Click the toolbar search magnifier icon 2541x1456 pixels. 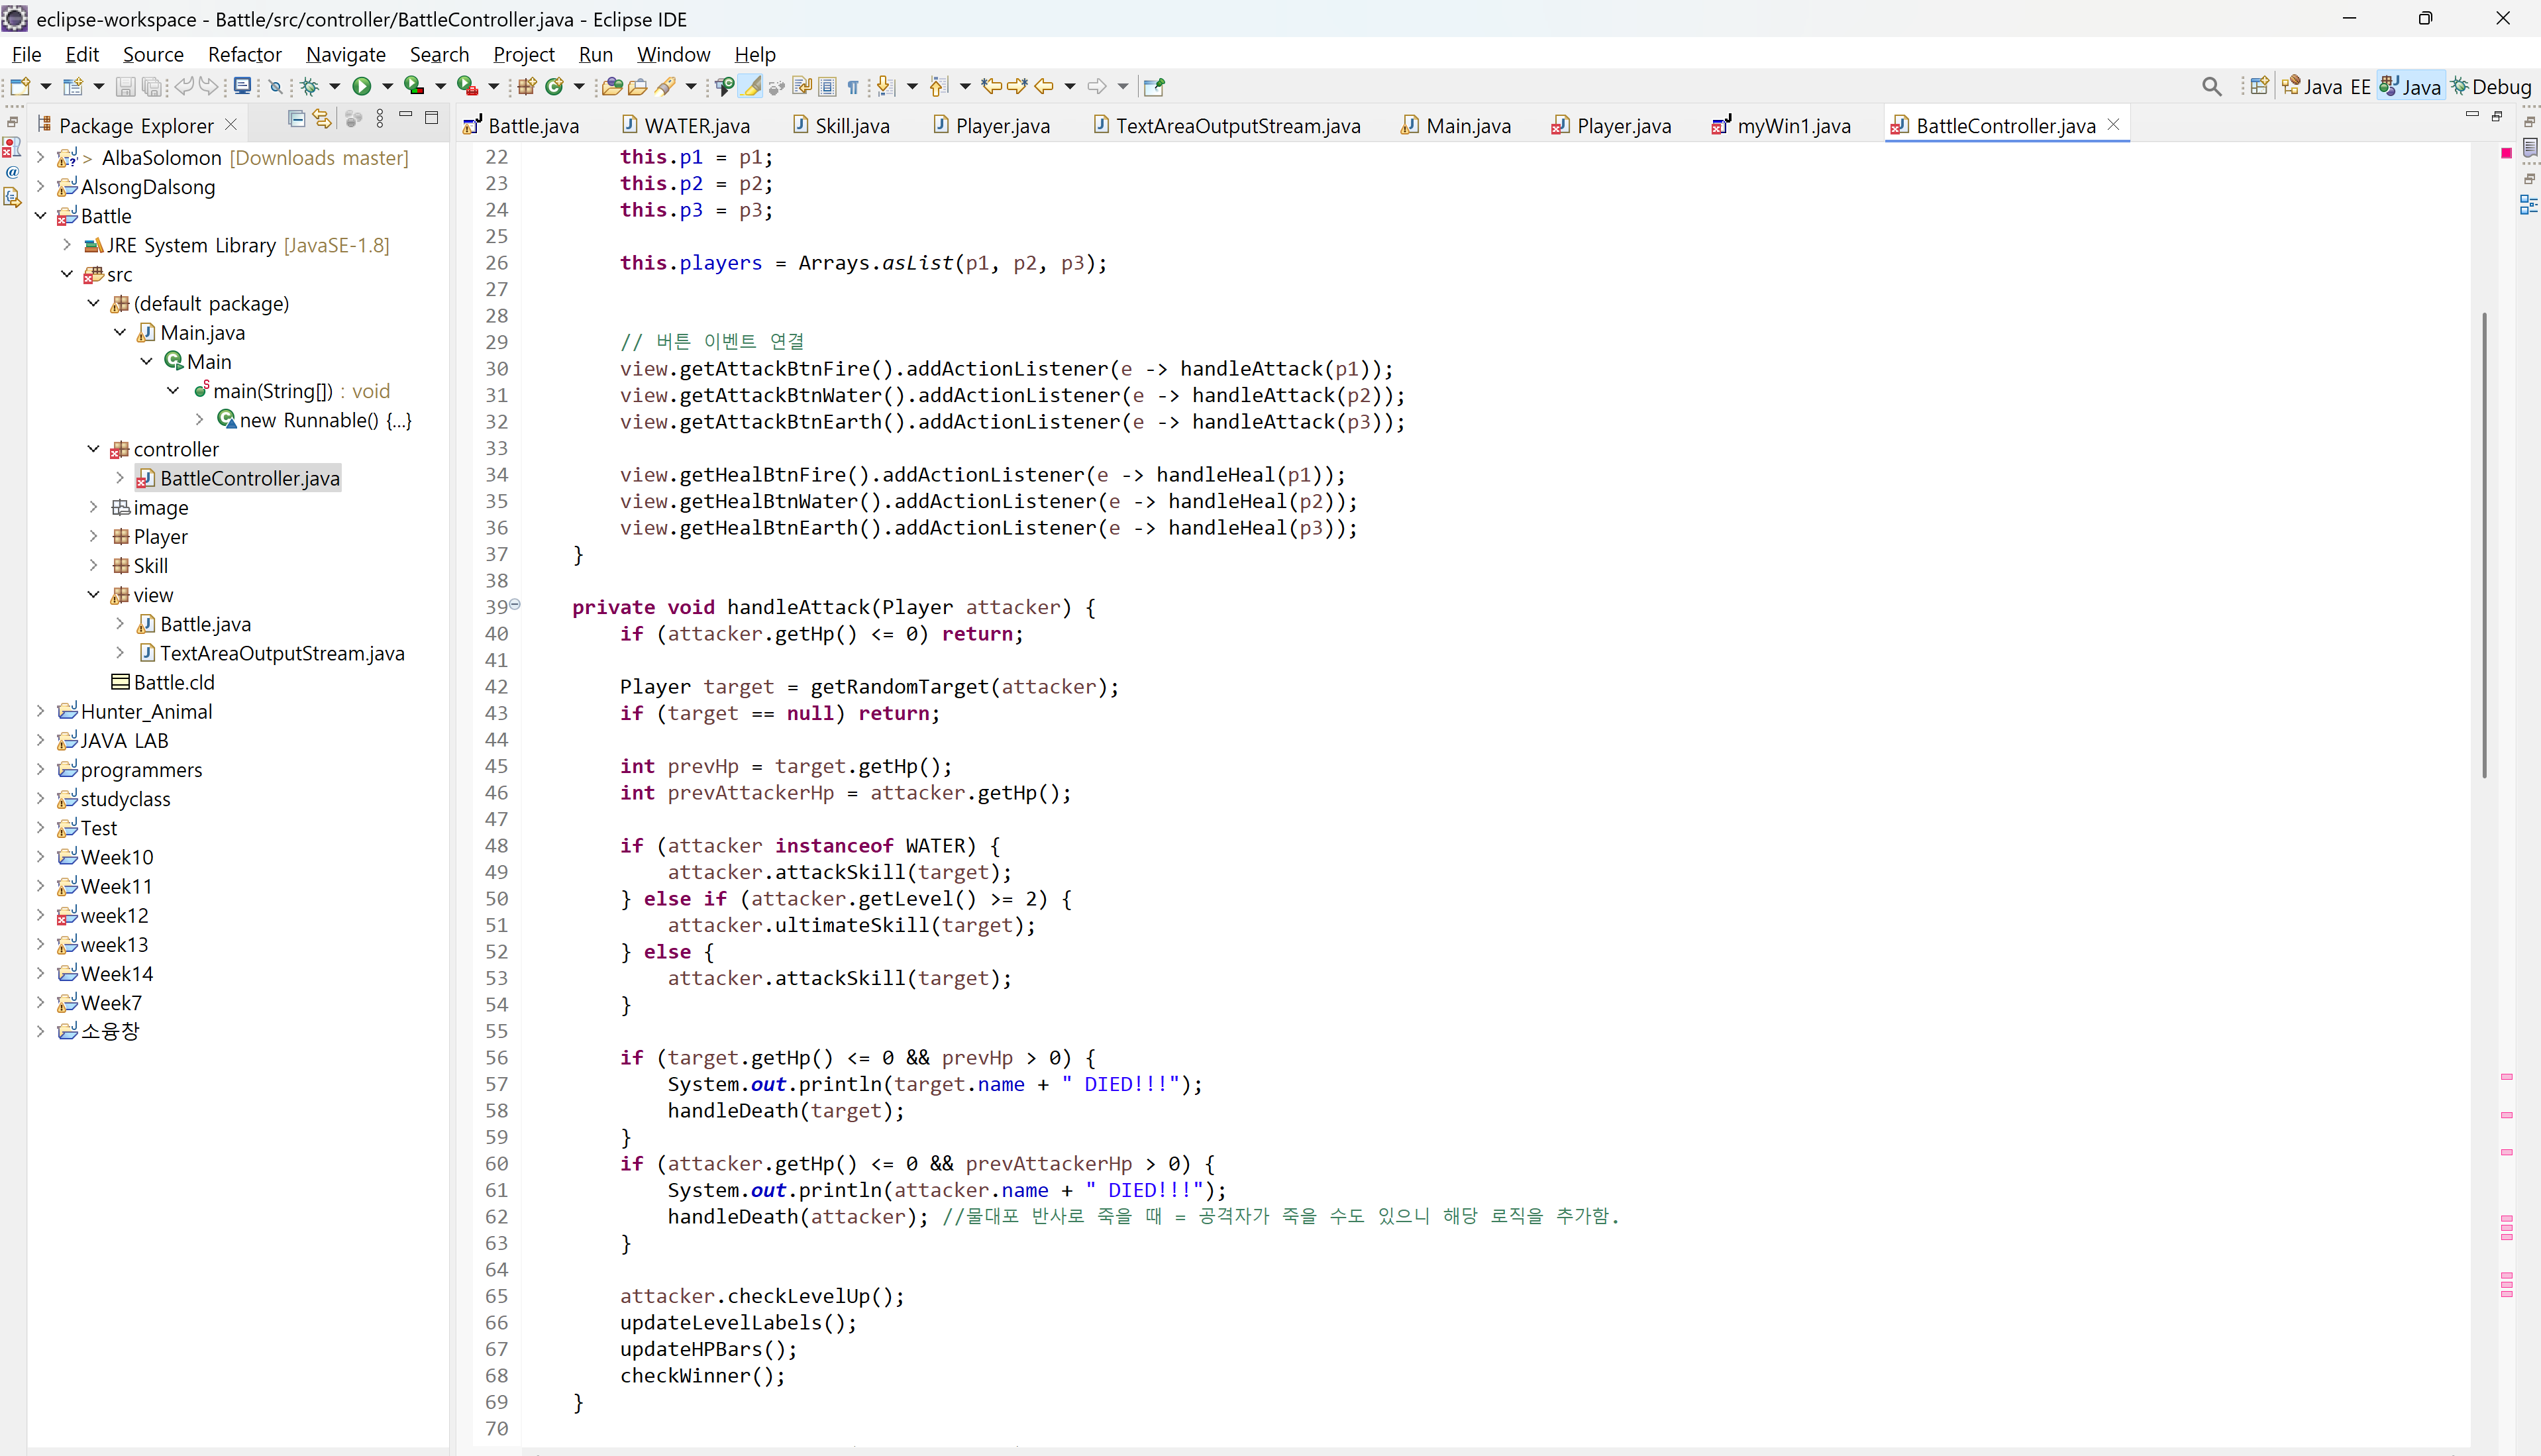pyautogui.click(x=2211, y=87)
